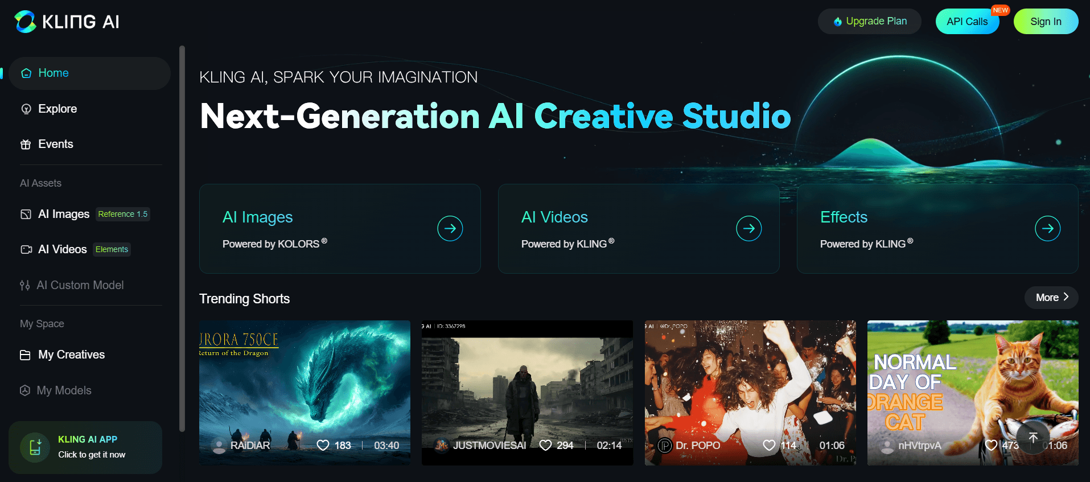Click the Sign In button
This screenshot has width=1090, height=482.
pos(1045,22)
